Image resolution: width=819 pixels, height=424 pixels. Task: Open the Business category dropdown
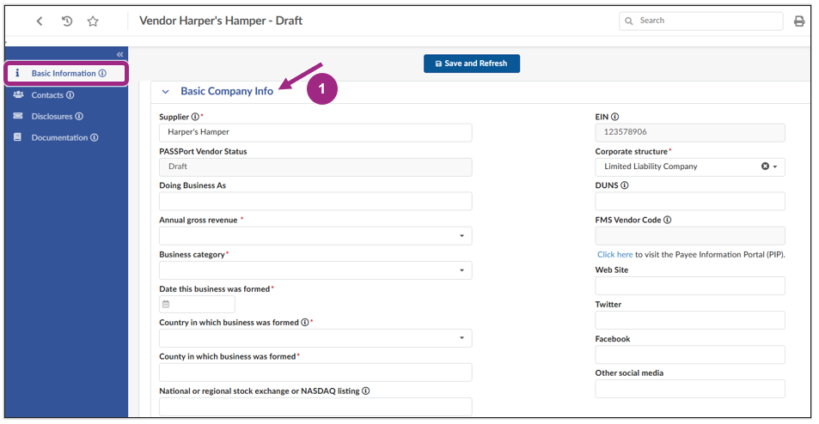pos(461,270)
